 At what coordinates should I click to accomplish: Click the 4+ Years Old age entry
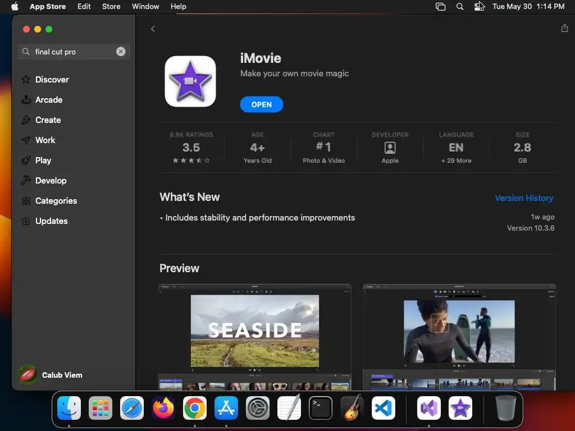pos(257,148)
